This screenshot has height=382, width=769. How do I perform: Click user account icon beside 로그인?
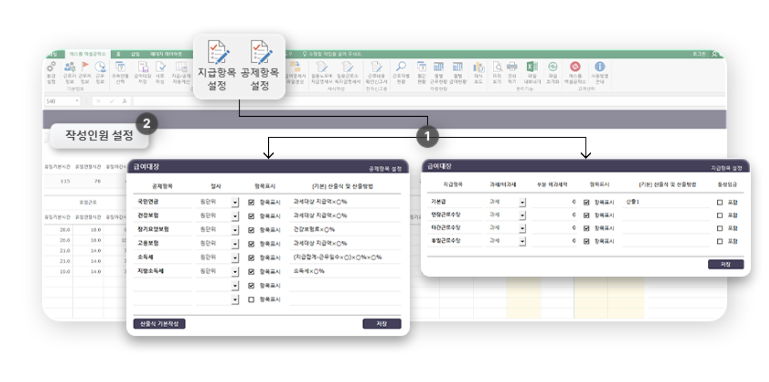[715, 54]
